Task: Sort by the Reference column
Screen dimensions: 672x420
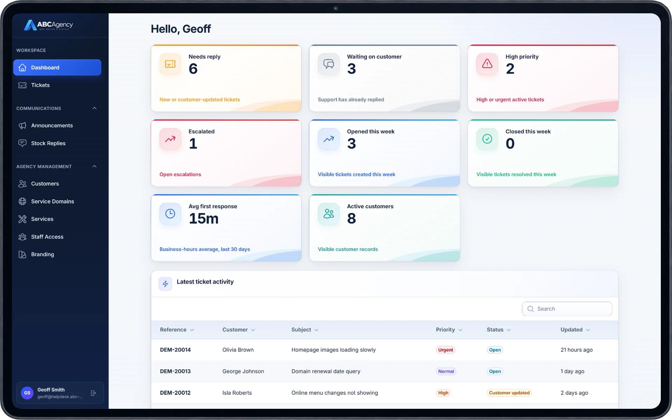Action: click(177, 330)
